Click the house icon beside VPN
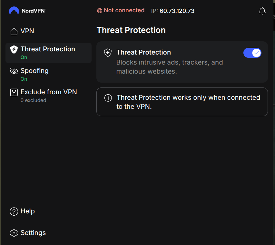The height and width of the screenshot is (245, 275). 14,31
